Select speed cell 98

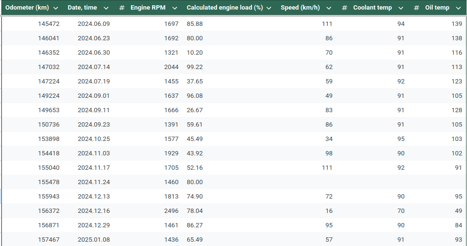pos(329,153)
